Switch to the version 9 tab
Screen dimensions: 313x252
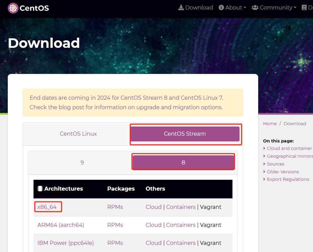click(82, 162)
